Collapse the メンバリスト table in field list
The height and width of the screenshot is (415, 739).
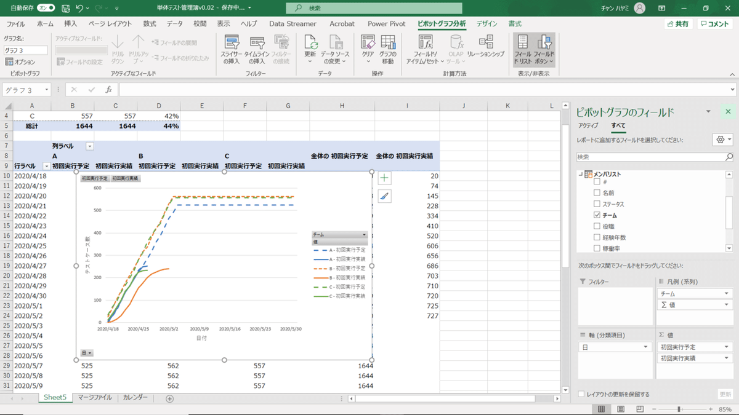(580, 174)
